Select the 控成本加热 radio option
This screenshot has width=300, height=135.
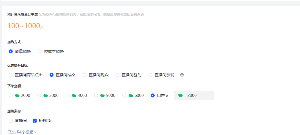(x=40, y=51)
